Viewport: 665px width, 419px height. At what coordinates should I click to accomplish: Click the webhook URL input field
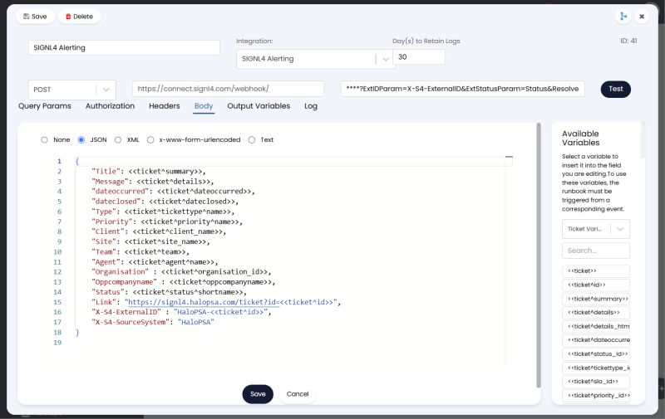(x=228, y=89)
